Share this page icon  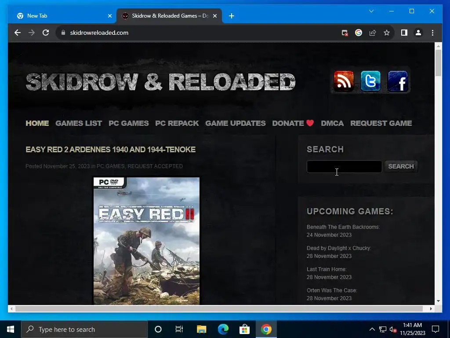373,33
